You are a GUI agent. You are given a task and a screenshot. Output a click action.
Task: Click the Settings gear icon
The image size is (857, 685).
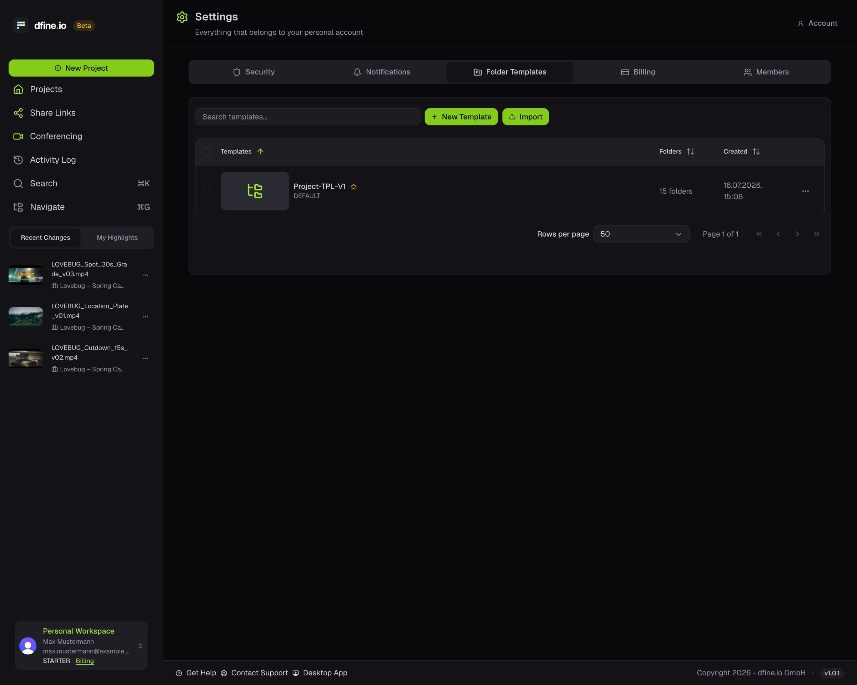(182, 17)
